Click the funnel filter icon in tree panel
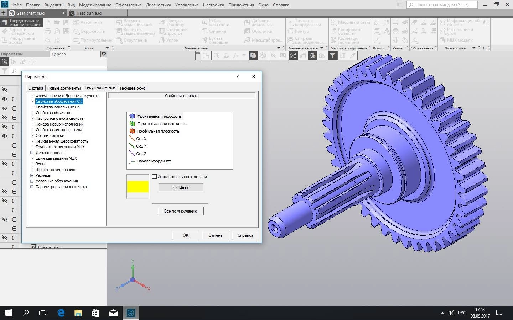This screenshot has height=320, width=513. (5, 71)
